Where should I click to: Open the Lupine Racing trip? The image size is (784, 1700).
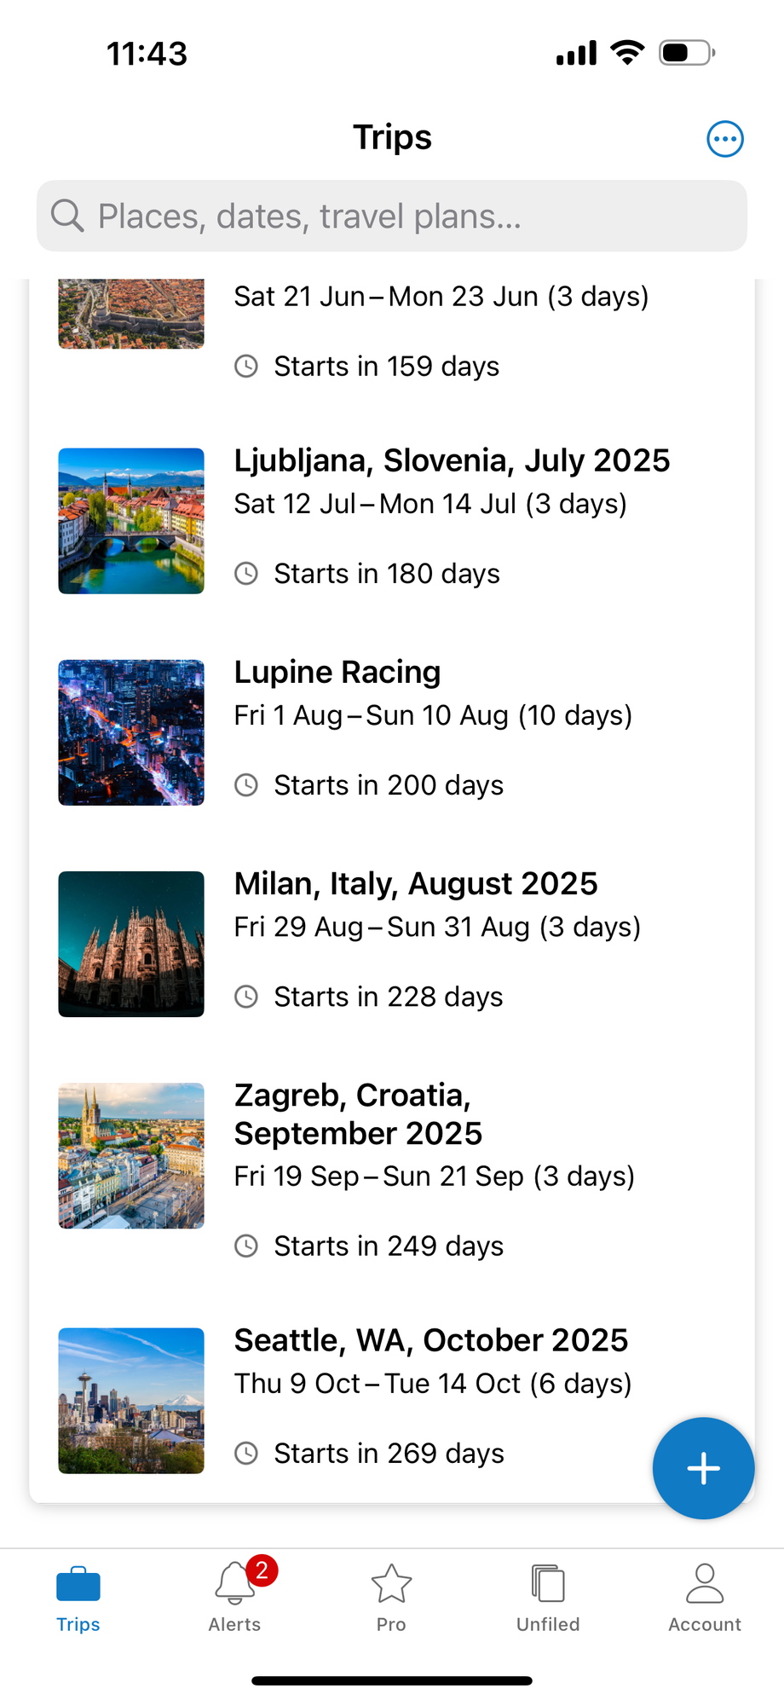coord(337,673)
